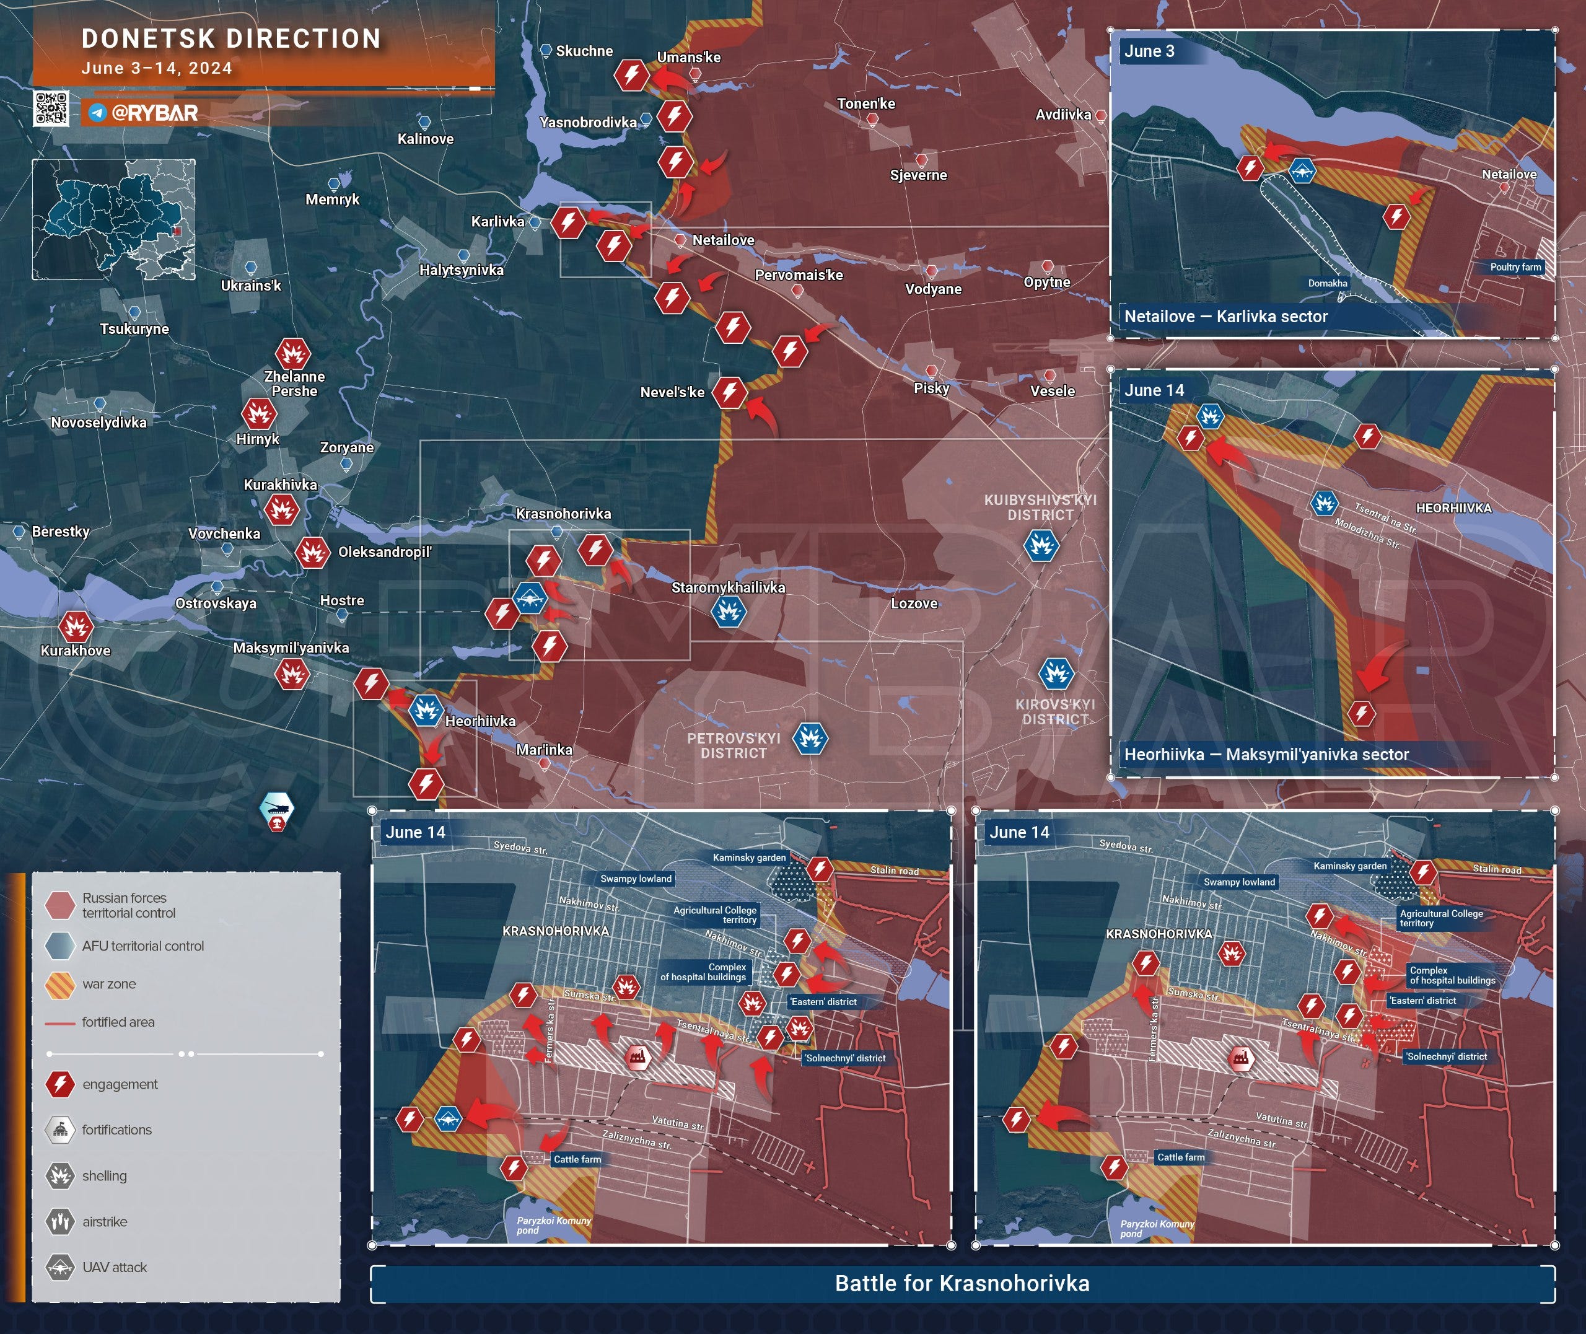The height and width of the screenshot is (1334, 1586).
Task: Select the engagement icon at Nevel's'ke
Action: point(730,392)
